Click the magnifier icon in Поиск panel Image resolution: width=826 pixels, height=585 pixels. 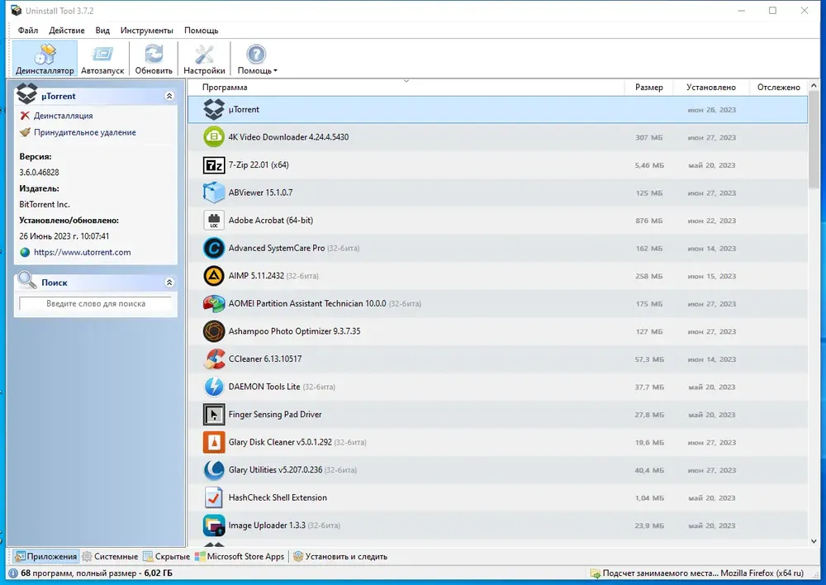point(27,280)
